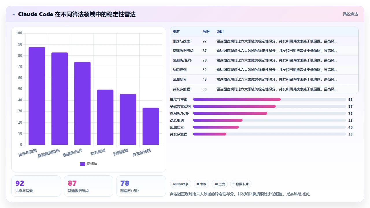370x208 pixels.
Task: Click the Chart.js tag chip
Action: click(181, 184)
